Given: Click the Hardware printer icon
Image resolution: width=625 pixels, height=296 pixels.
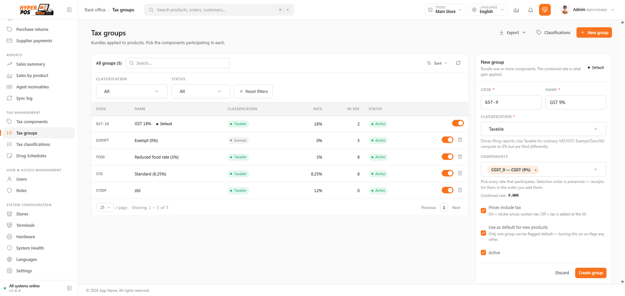Looking at the screenshot, I should point(9,237).
